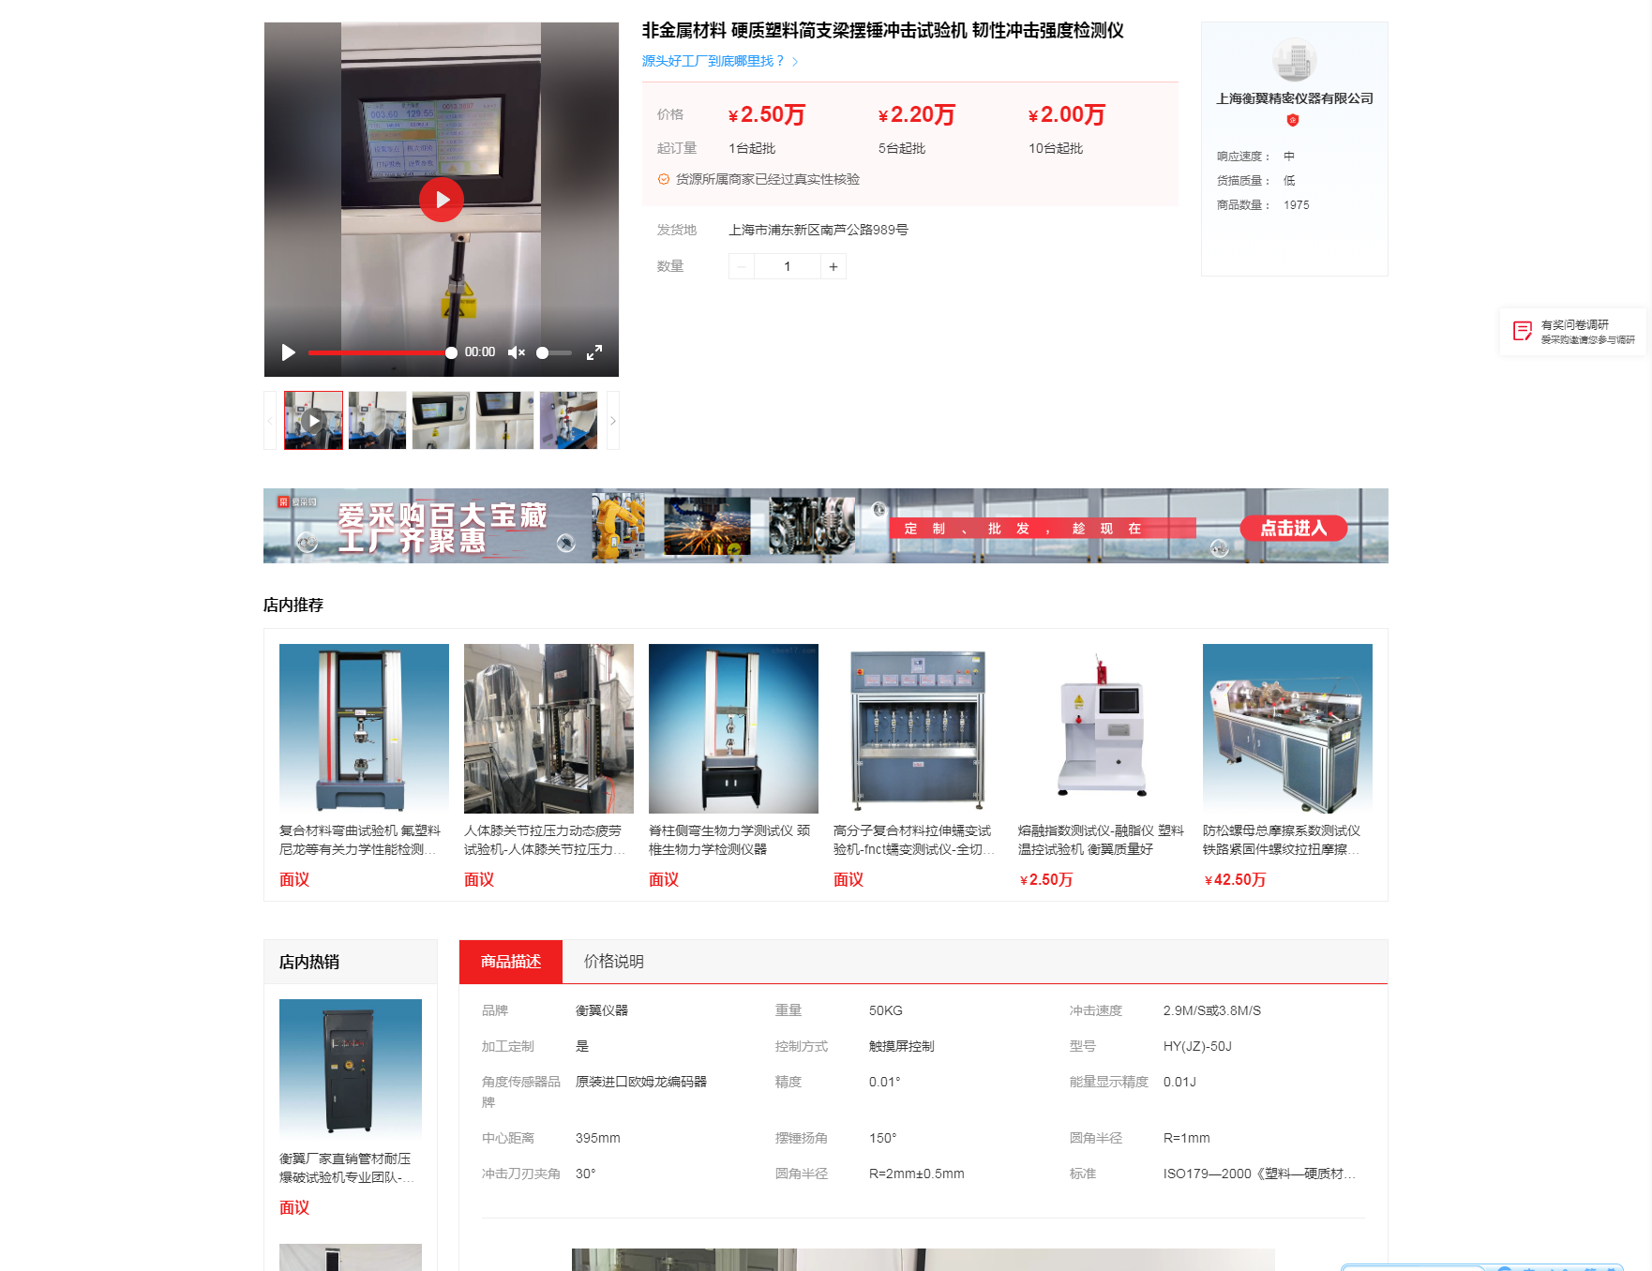1652x1271 pixels.
Task: Select the first video thumbnail
Action: click(x=313, y=421)
